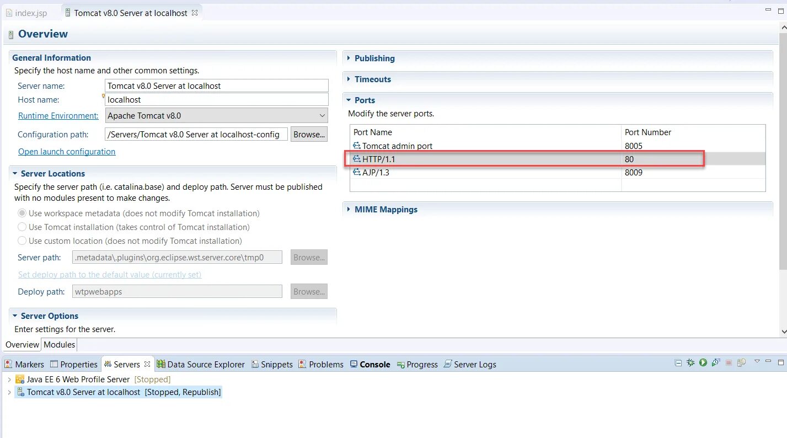Start the server in debug mode
The width and height of the screenshot is (787, 438).
coord(690,362)
